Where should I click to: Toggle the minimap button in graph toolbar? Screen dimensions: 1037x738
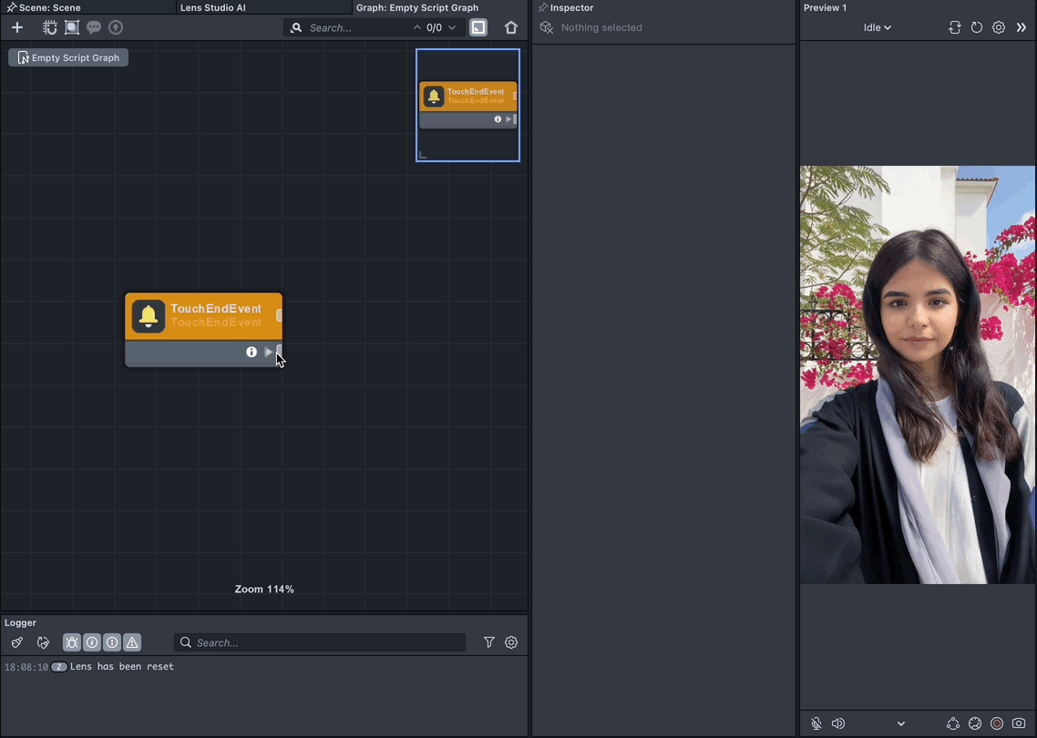click(478, 27)
